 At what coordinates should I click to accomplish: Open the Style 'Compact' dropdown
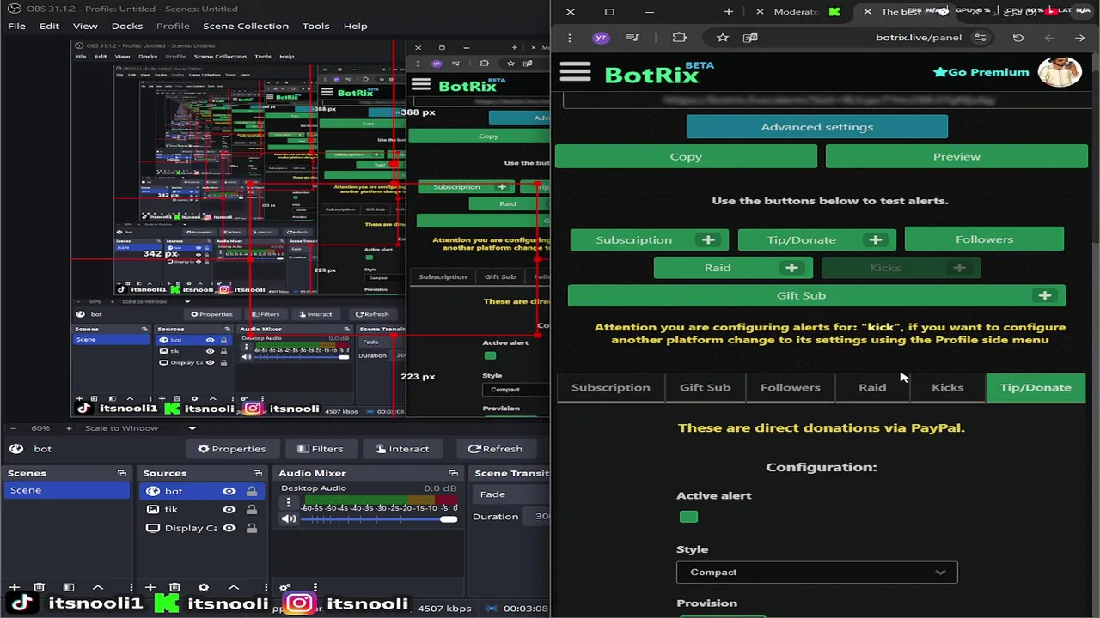coord(816,573)
